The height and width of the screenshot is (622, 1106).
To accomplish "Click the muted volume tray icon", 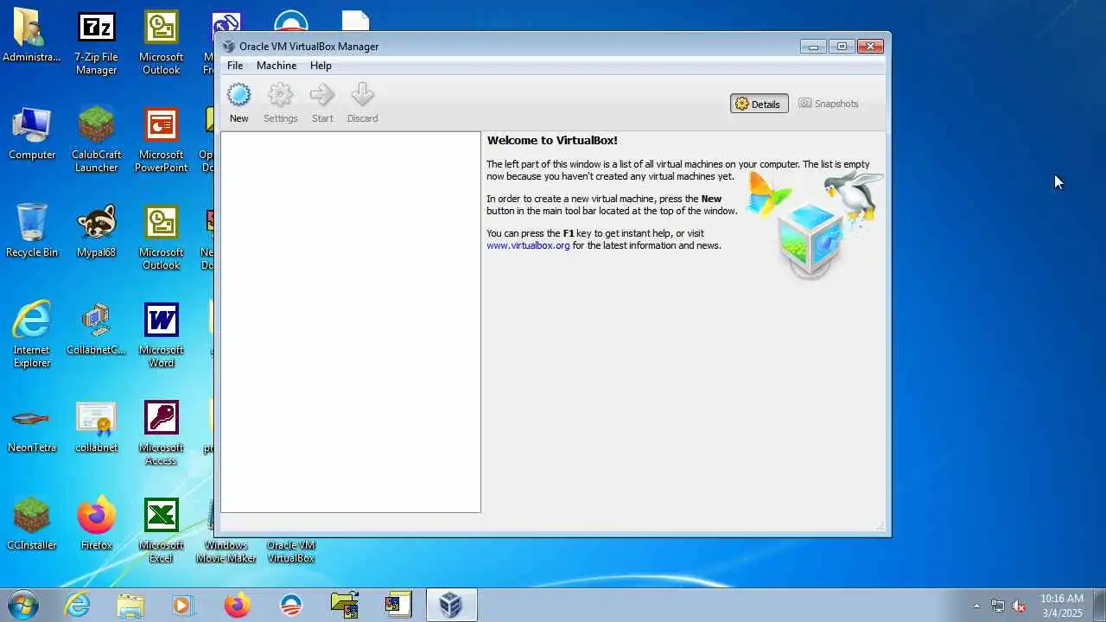I will [1020, 606].
